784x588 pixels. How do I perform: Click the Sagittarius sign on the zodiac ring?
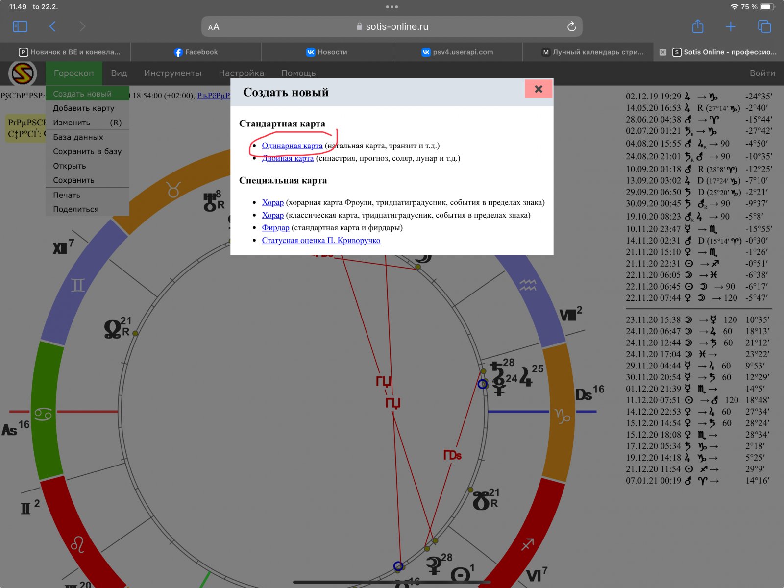tap(528, 544)
